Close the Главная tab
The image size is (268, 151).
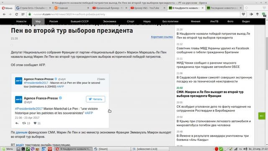[88, 8]
